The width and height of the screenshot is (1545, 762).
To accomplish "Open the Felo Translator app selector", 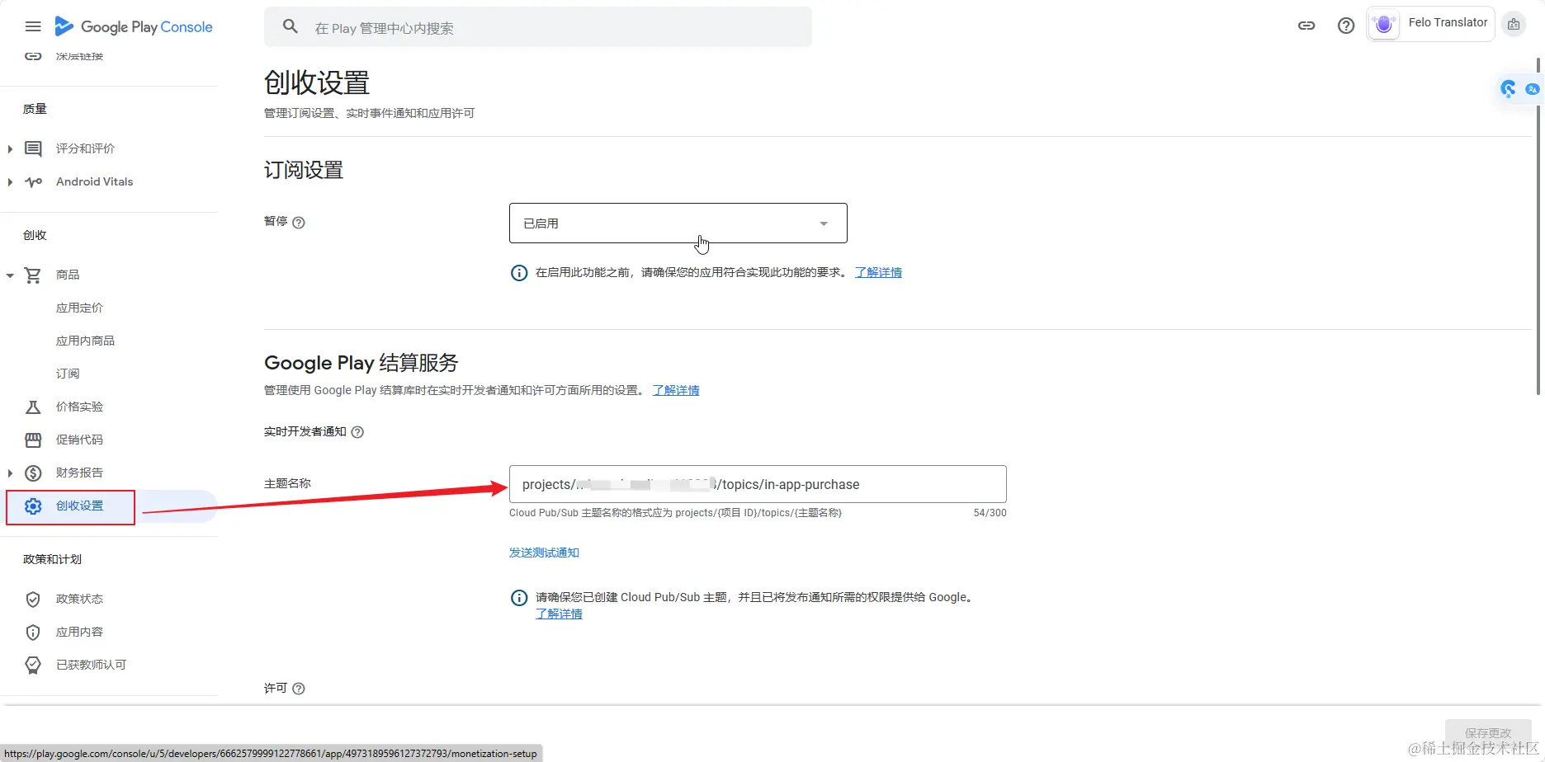I will (1431, 24).
